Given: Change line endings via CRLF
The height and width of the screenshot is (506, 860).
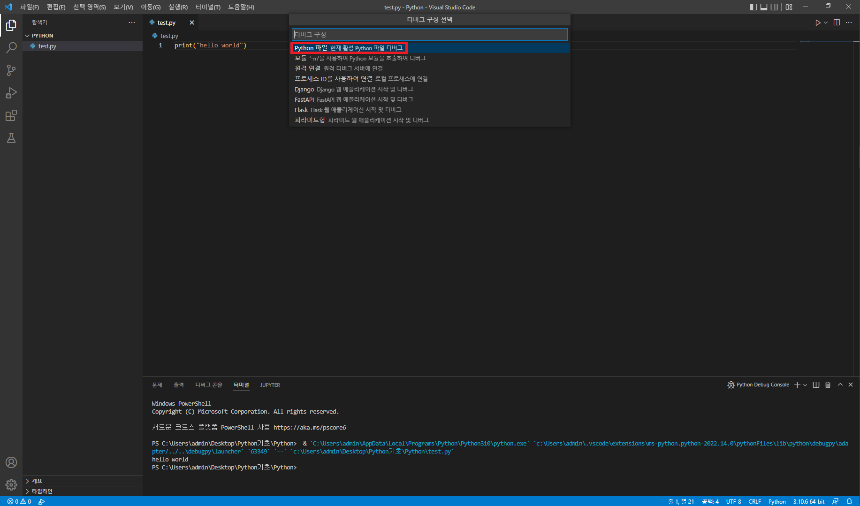Looking at the screenshot, I should 755,501.
